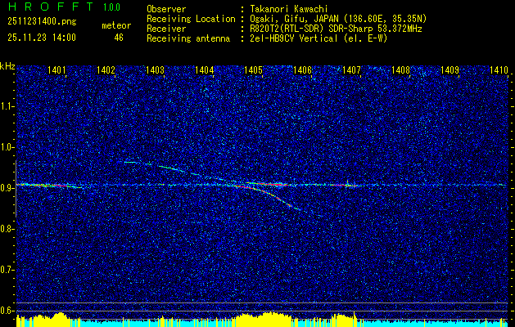Click the observer name Takanori Kawachi
This screenshot has width=515, height=327.
pos(286,9)
